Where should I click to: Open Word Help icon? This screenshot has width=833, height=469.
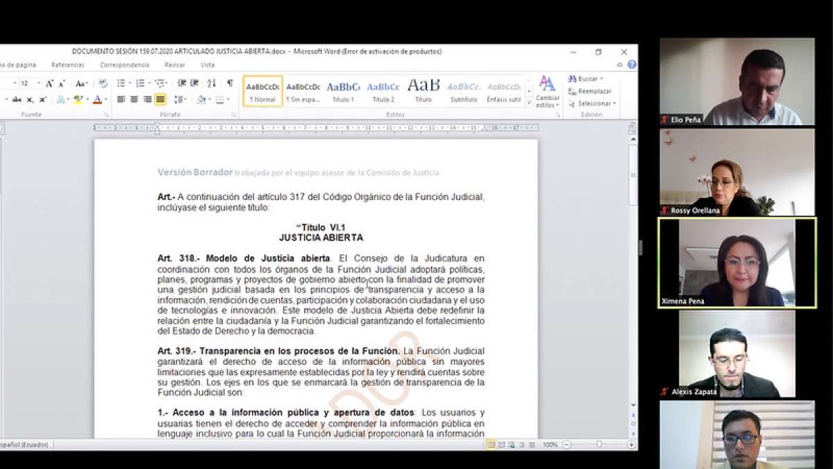(x=632, y=65)
